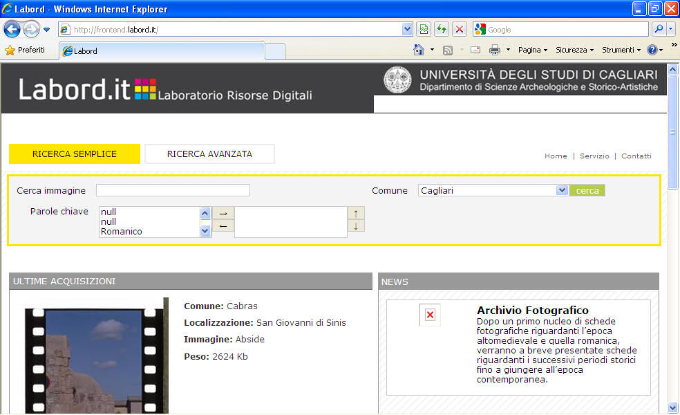The height and width of the screenshot is (415, 680).
Task: Open Preferiti favorites star
Action: point(25,50)
